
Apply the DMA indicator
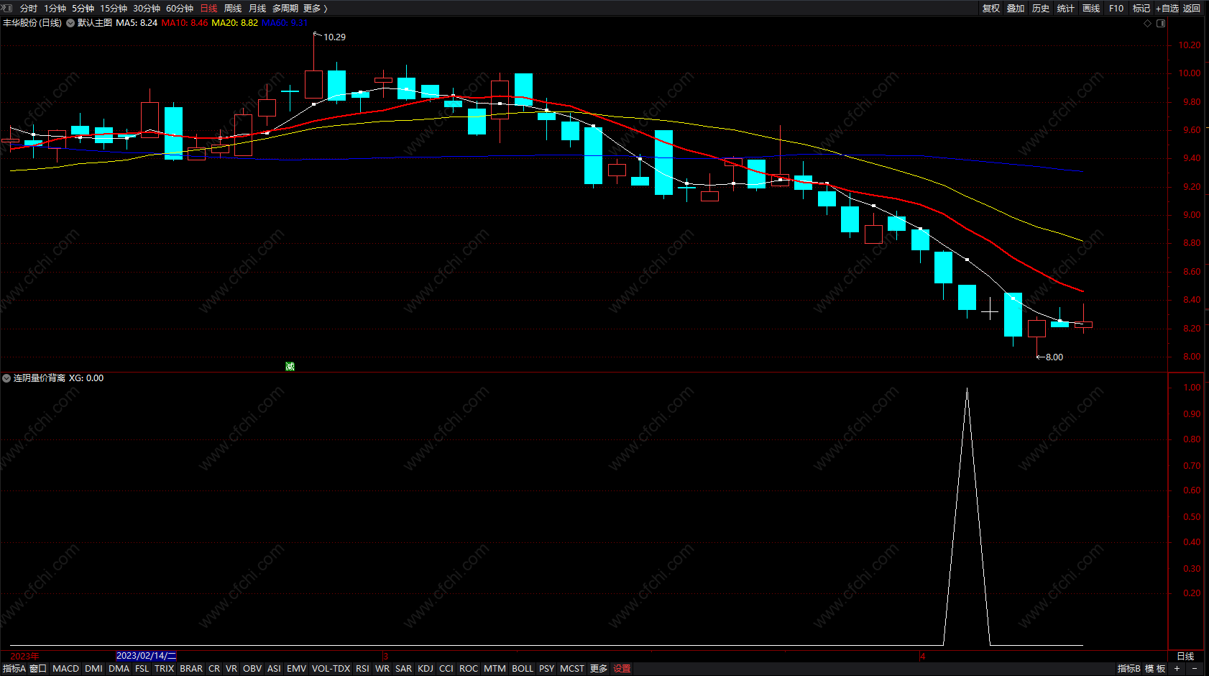click(x=119, y=668)
